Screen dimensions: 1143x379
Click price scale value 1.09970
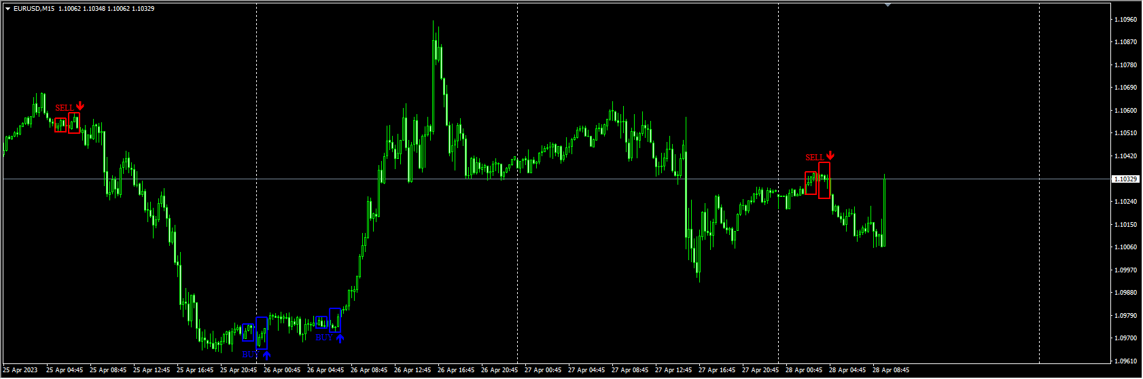(x=1126, y=270)
